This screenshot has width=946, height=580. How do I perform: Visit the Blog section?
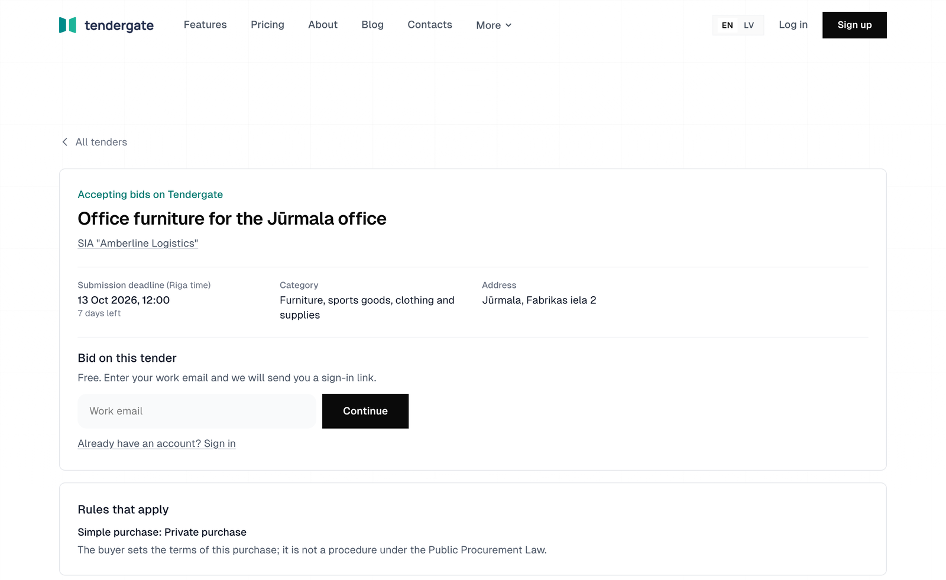(x=372, y=25)
